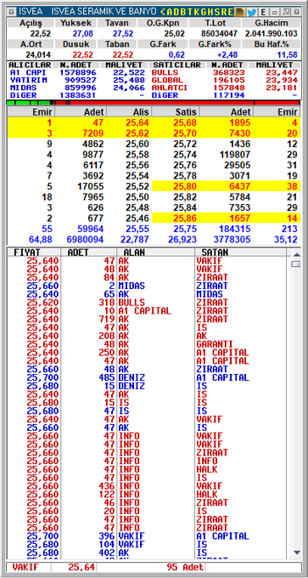
Task: Select the yellow 'A' shortcut letter
Action: pyautogui.click(x=170, y=12)
